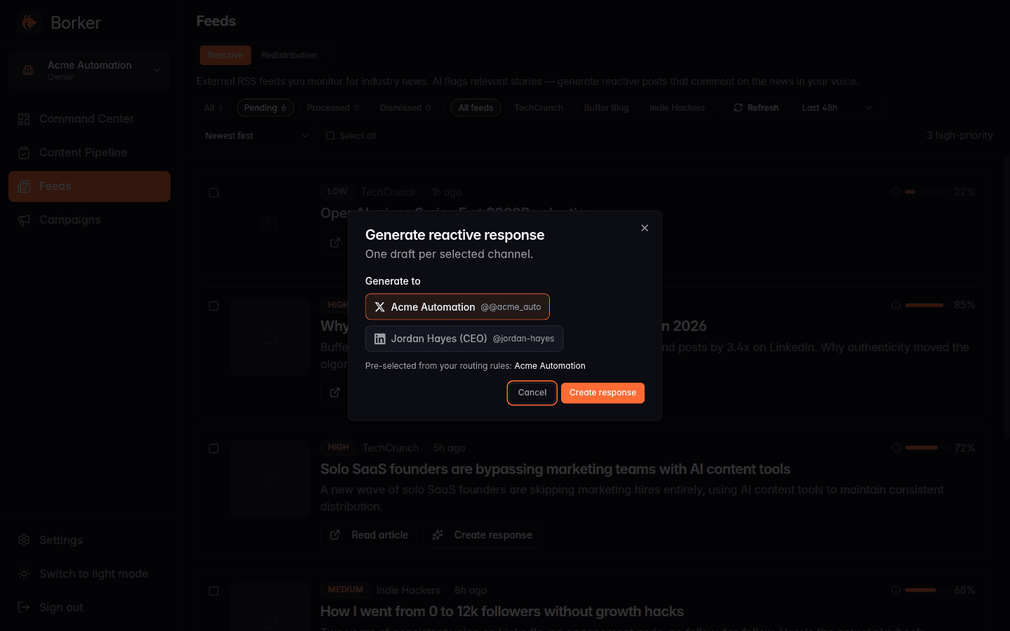Filter by All status
Image resolution: width=1010 pixels, height=631 pixels.
tap(213, 108)
